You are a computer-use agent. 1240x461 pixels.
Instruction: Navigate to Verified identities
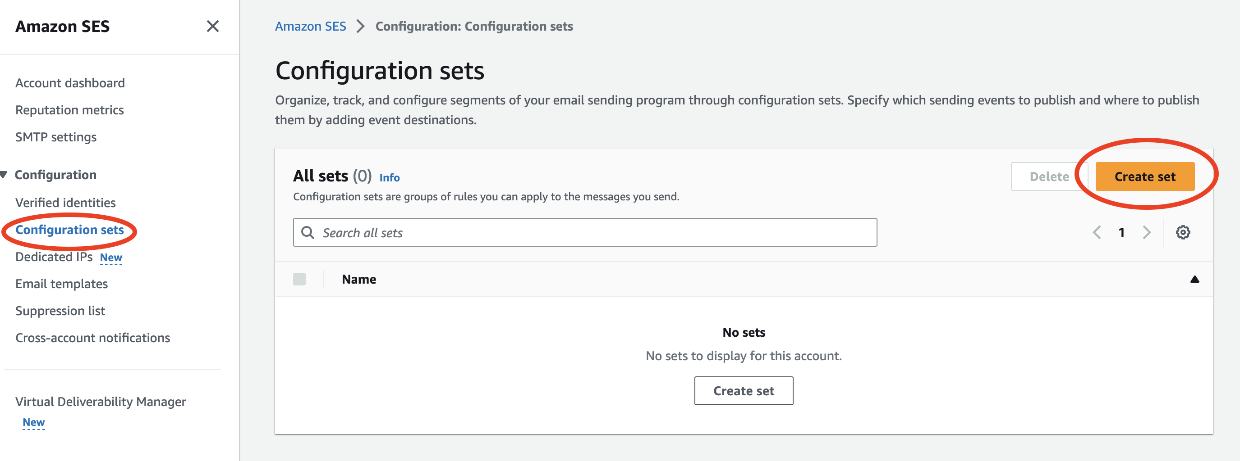[65, 203]
